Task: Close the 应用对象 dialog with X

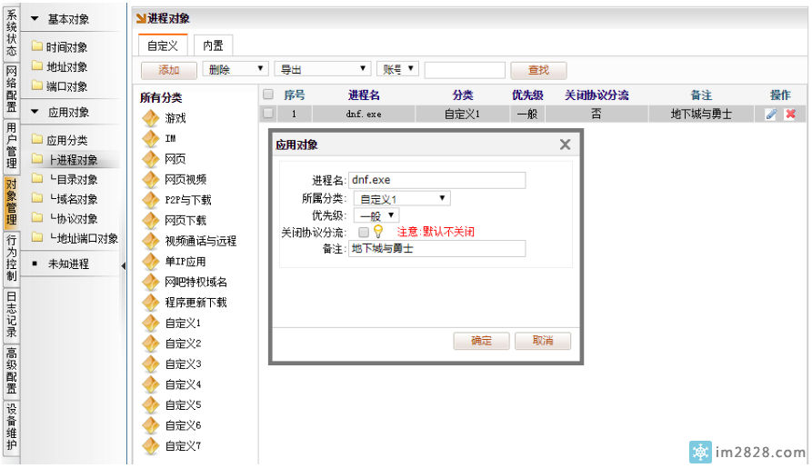Action: tap(565, 145)
